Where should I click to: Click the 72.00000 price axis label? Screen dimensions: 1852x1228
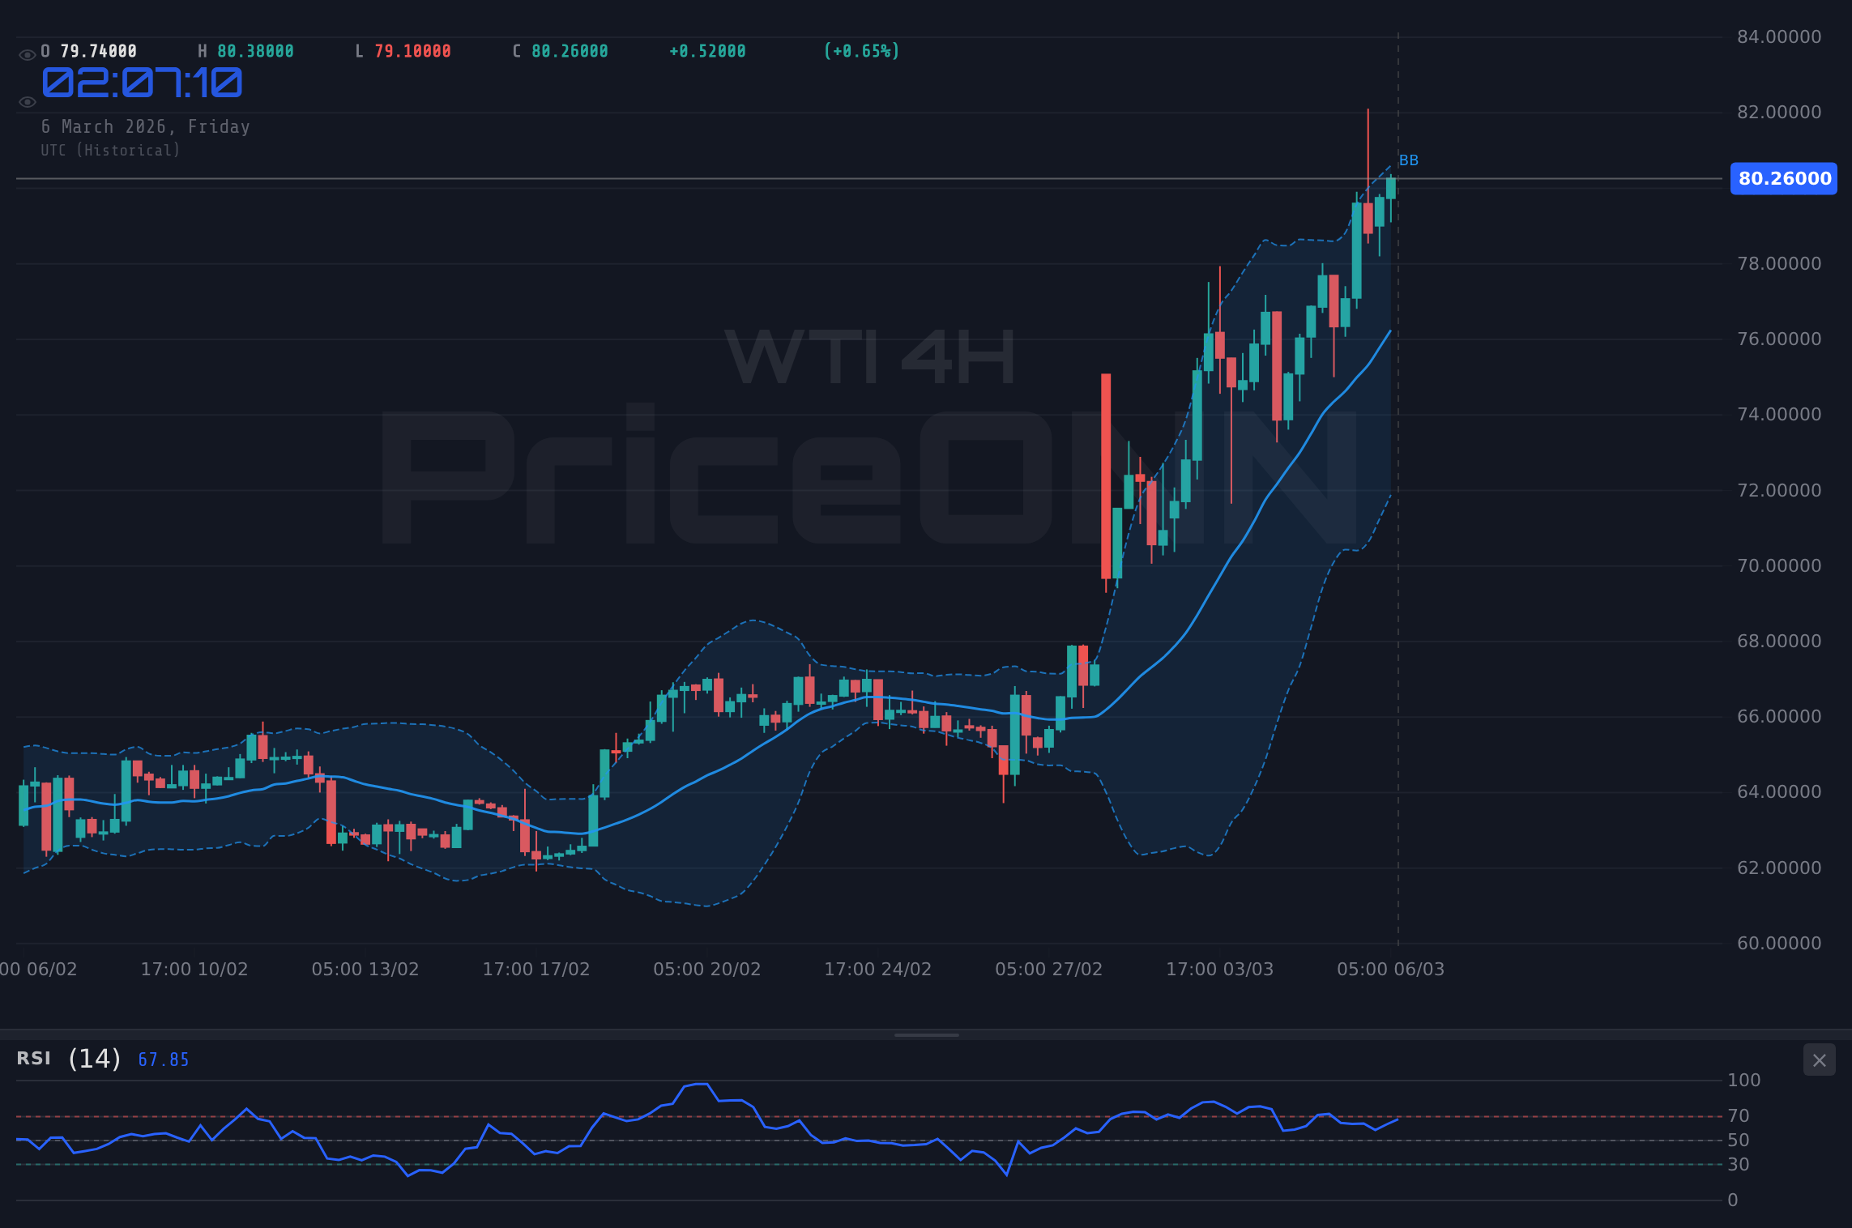1779,491
